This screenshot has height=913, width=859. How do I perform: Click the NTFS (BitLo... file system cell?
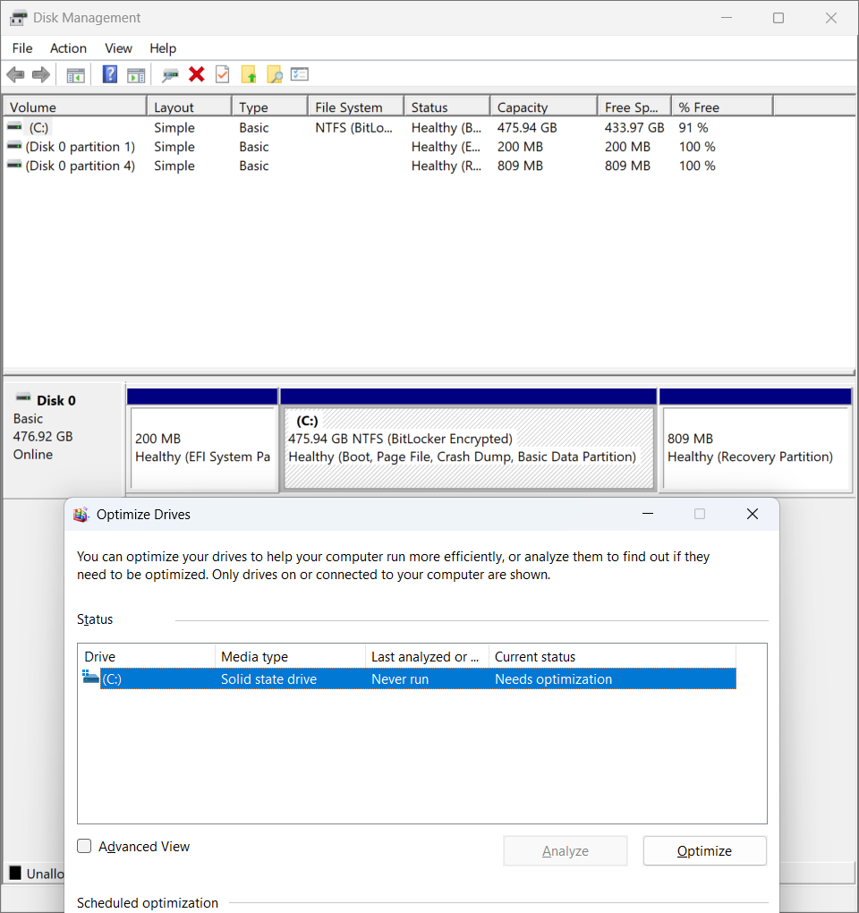pyautogui.click(x=353, y=127)
